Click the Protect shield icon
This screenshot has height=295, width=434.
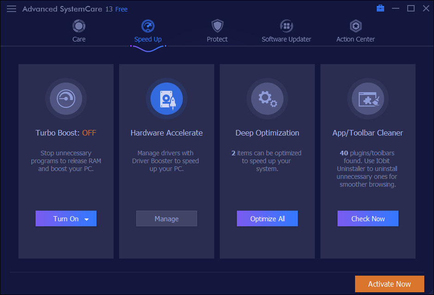[217, 26]
